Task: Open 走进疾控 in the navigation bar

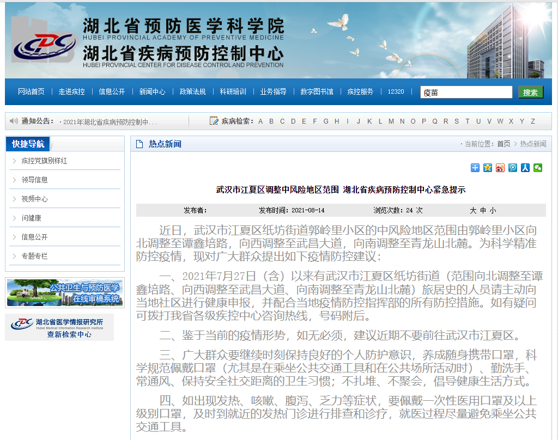Action: point(71,92)
